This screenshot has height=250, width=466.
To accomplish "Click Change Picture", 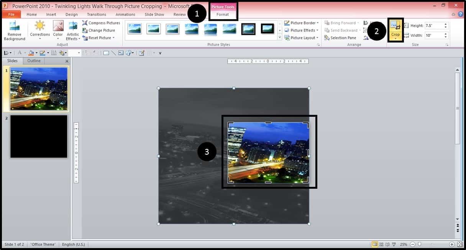I will [x=98, y=30].
